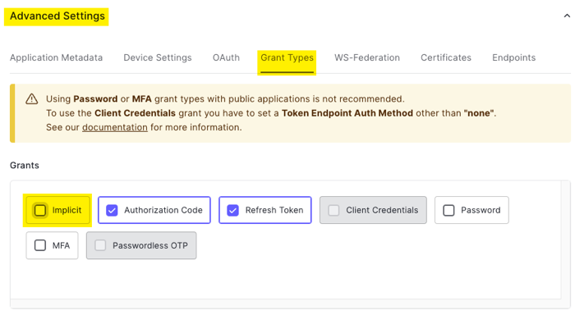Click the Refresh Token label text

click(x=274, y=210)
